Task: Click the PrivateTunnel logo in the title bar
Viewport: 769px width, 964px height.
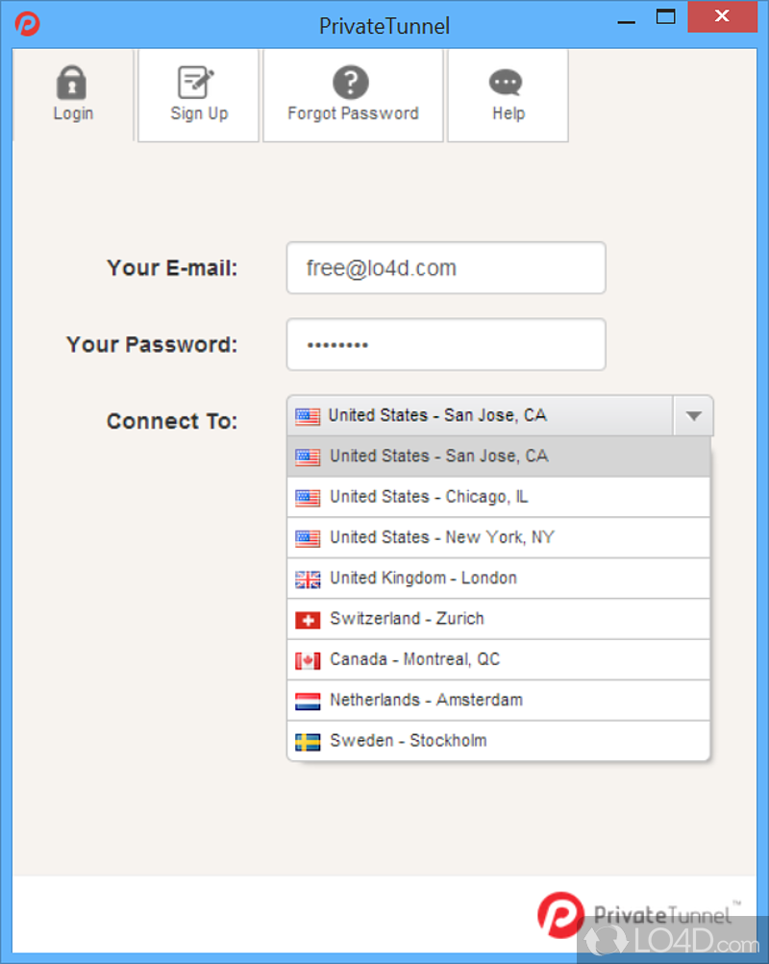Action: tap(28, 24)
